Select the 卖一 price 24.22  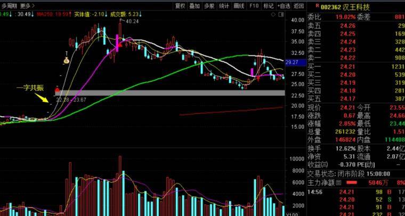(347, 58)
